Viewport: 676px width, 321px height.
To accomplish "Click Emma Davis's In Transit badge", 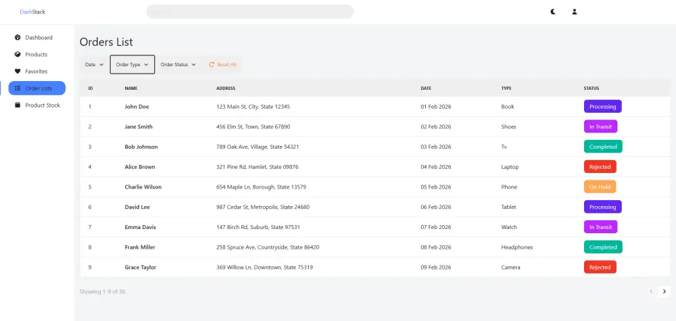I will (x=600, y=227).
